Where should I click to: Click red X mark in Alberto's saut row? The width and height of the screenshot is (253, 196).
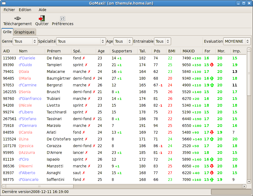click(x=84, y=173)
